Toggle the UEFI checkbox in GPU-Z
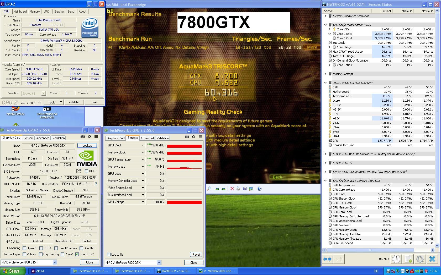Screen dimensions: 441x275 [x=86, y=171]
